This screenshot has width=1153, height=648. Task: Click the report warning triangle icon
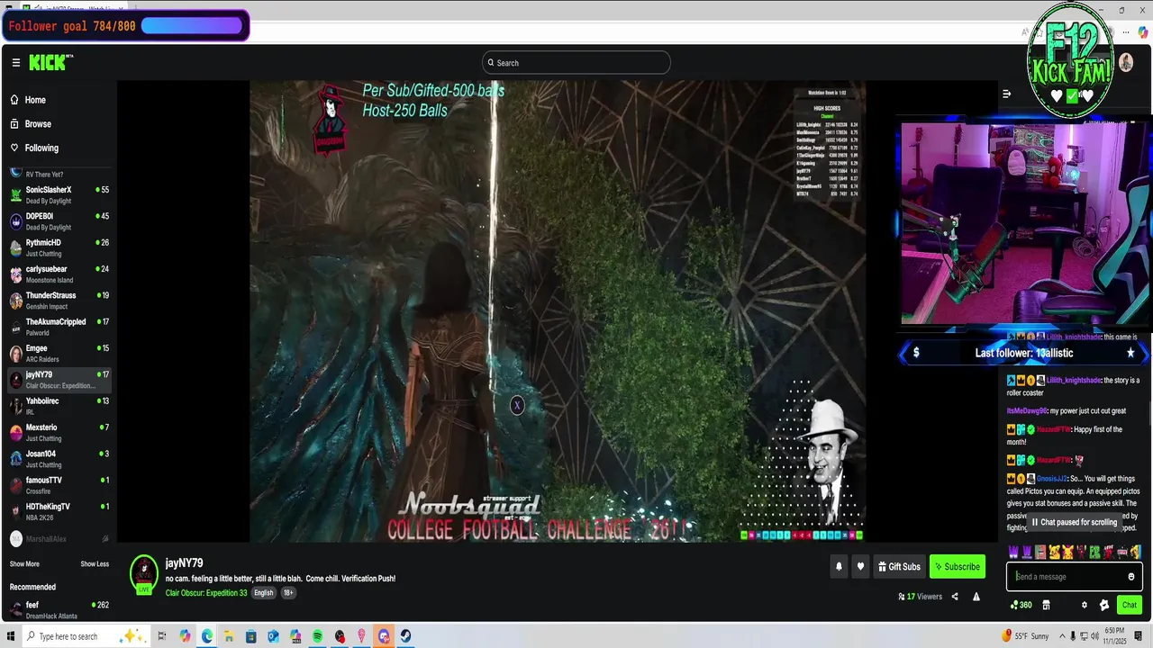(x=976, y=597)
